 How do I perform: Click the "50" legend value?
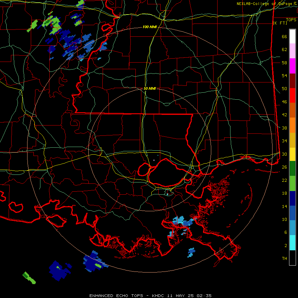(284, 89)
